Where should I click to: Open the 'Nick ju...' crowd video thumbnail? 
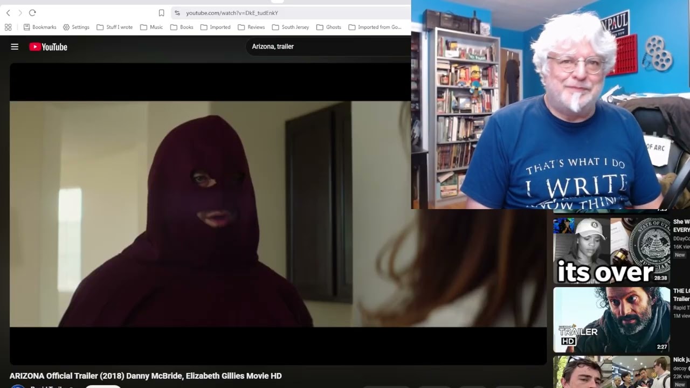611,372
